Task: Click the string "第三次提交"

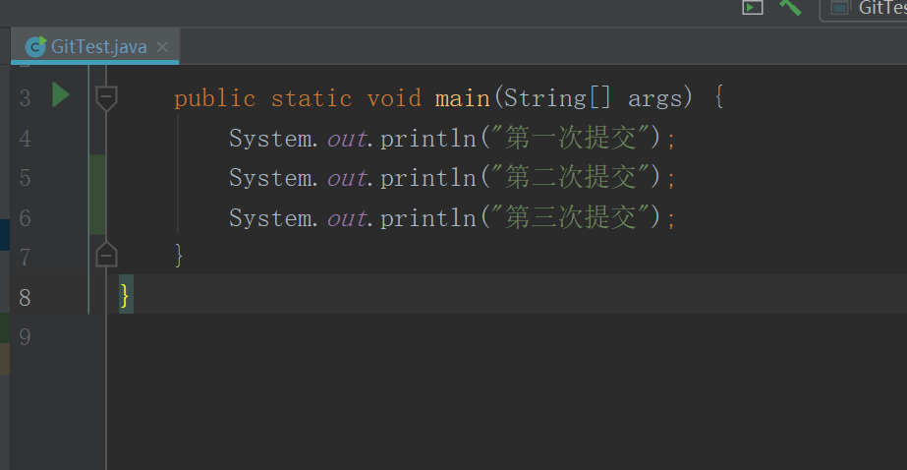Action: [570, 217]
